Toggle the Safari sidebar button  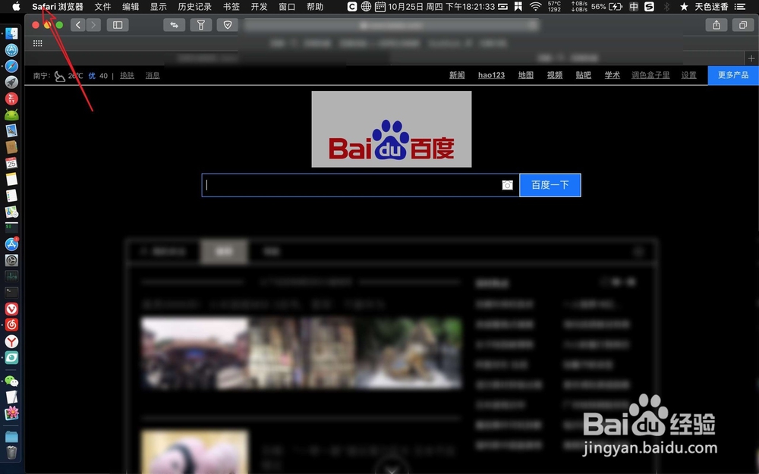click(x=118, y=25)
